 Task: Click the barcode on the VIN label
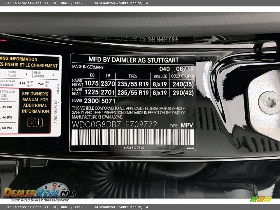(133, 137)
